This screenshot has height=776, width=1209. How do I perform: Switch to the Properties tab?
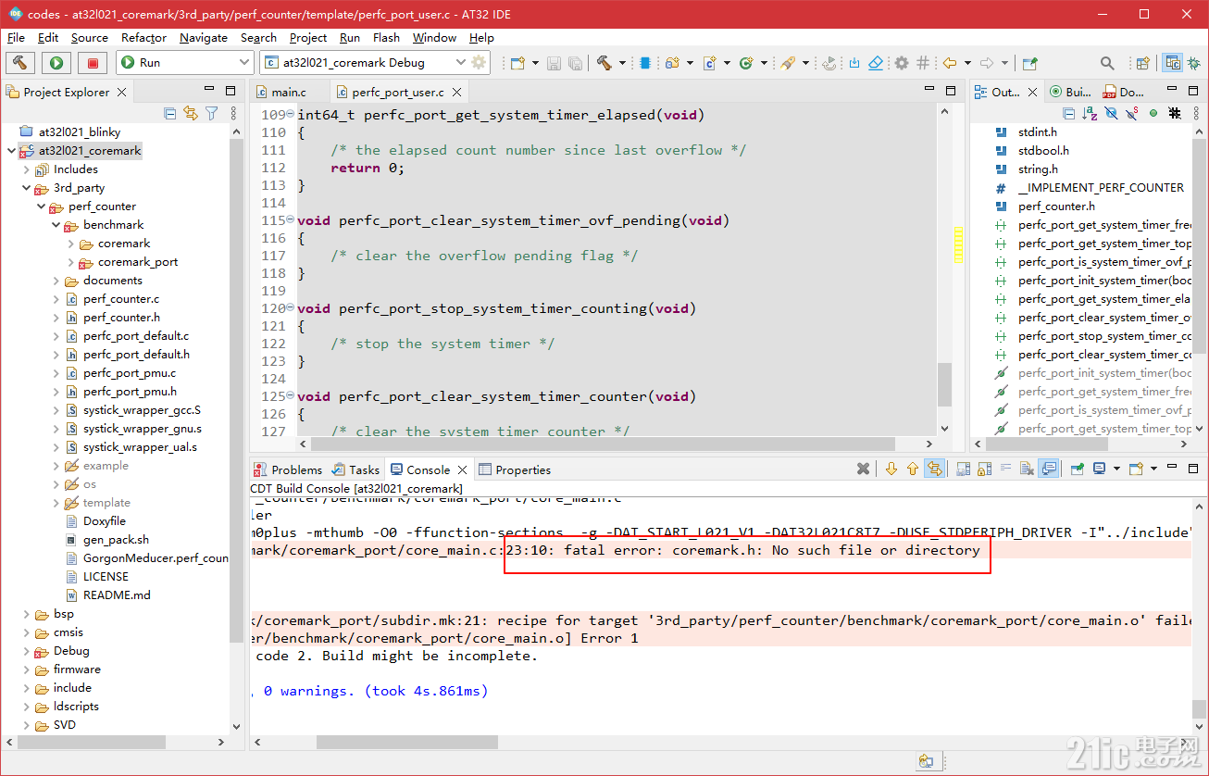click(x=515, y=469)
